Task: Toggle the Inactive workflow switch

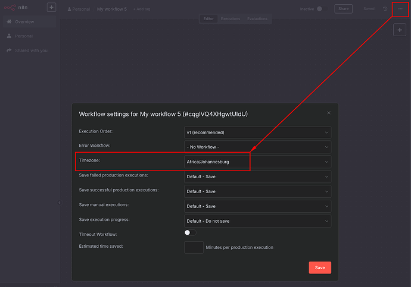Action: [x=322, y=9]
